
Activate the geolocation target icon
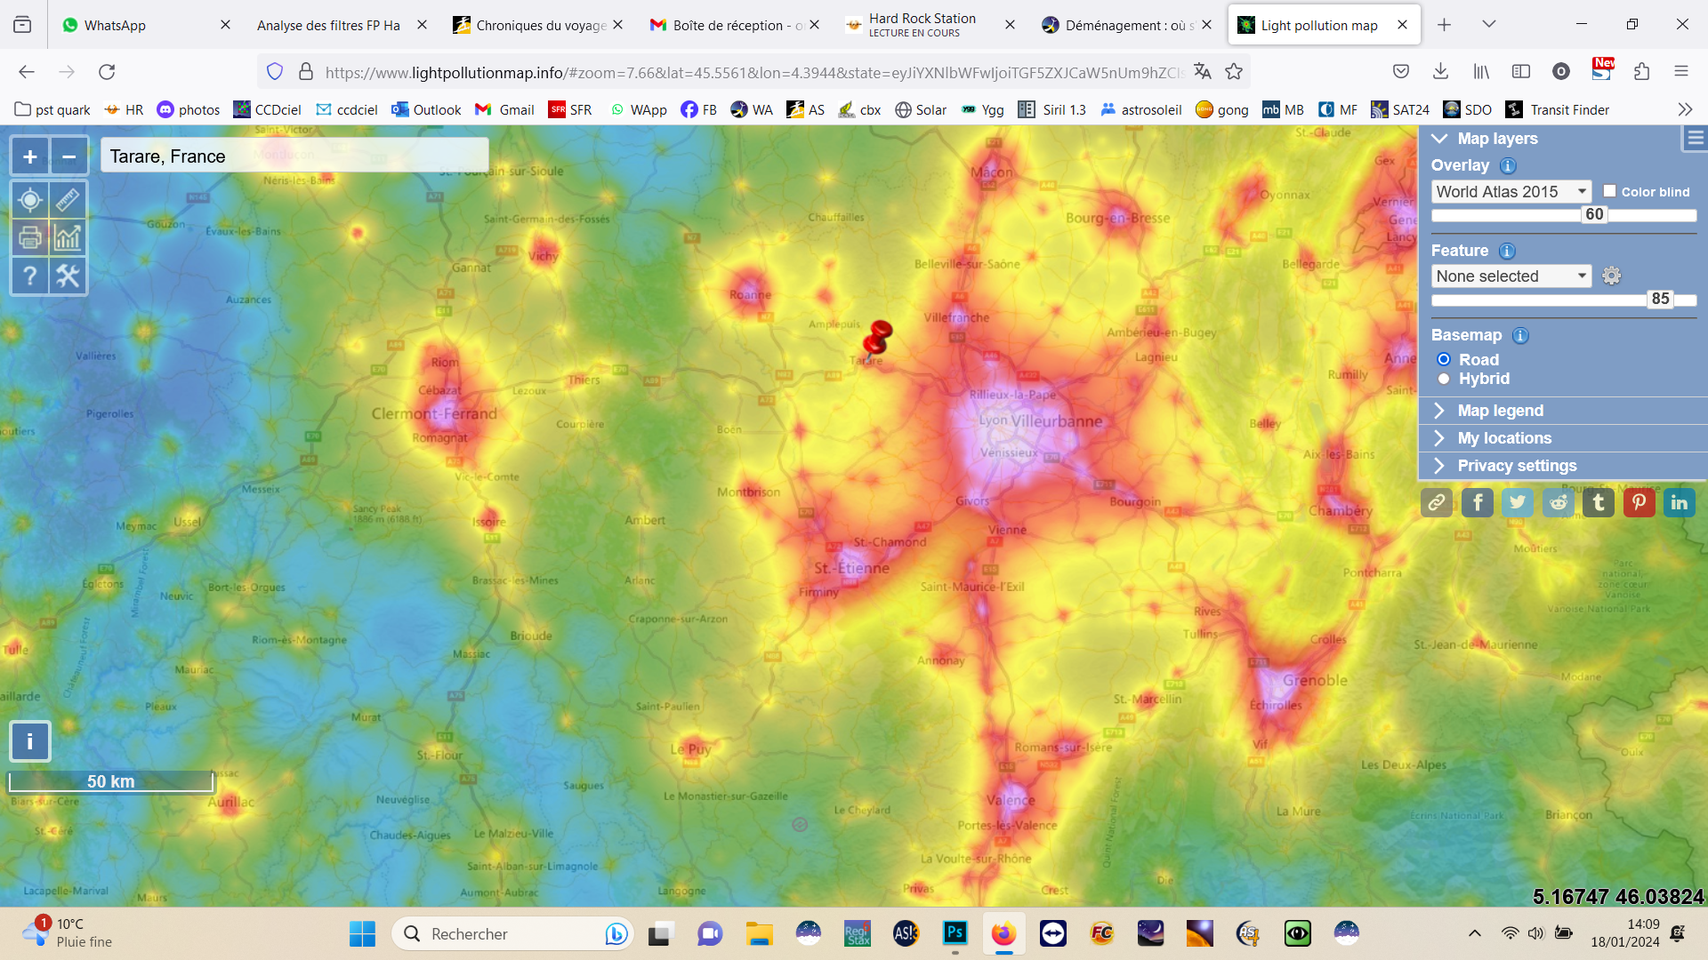tap(30, 200)
